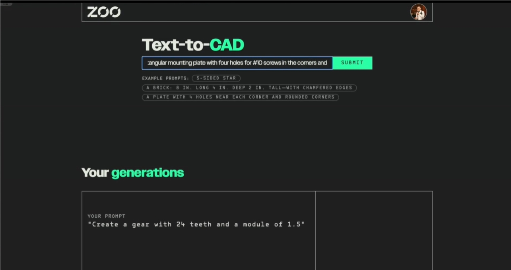Click the white 'Text-to-' title text
This screenshot has height=270, width=511.
(175, 45)
